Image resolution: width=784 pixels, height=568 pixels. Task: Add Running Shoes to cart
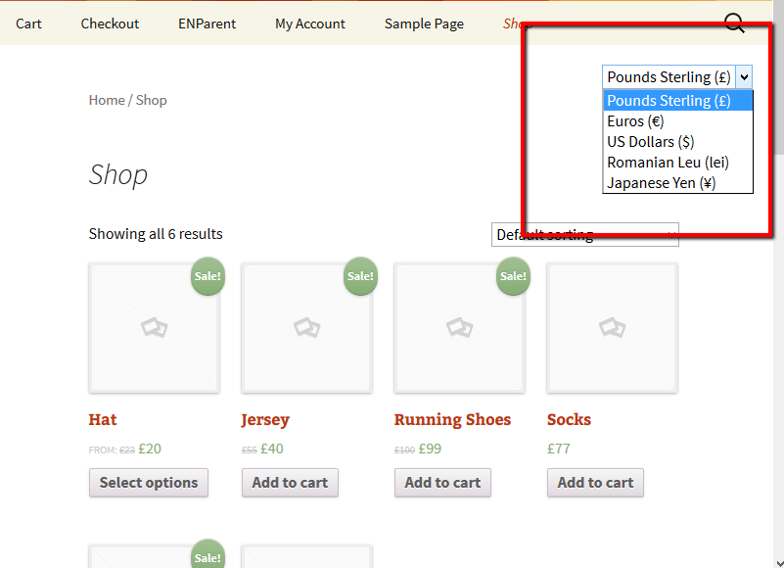click(x=442, y=483)
